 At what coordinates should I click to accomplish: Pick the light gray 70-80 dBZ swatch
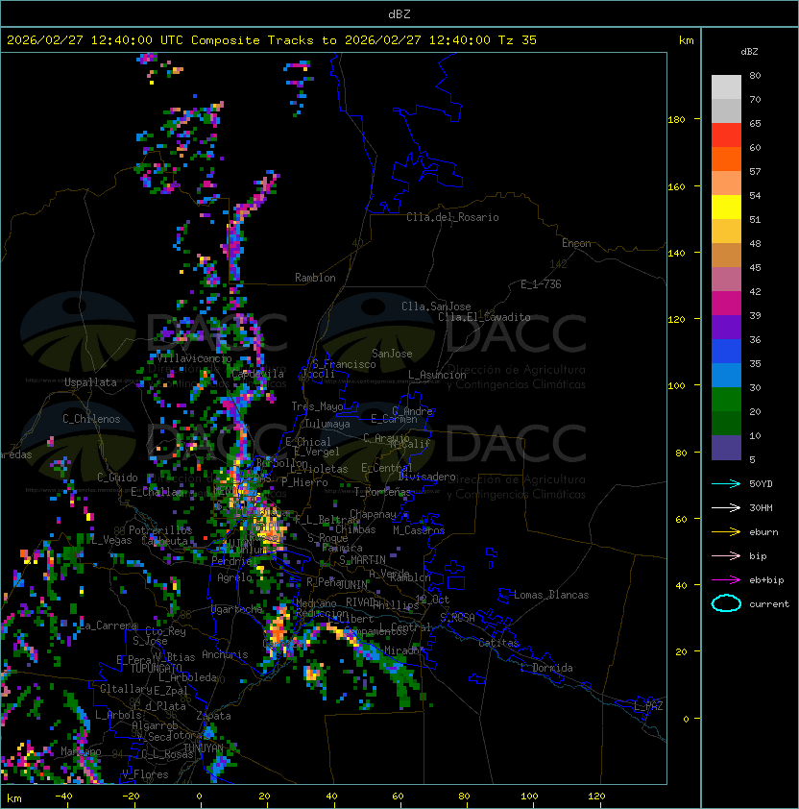click(726, 86)
